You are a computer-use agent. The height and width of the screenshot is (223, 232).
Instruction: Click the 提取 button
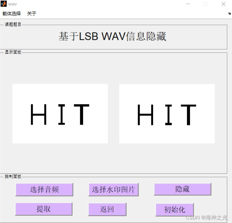pos(44,209)
